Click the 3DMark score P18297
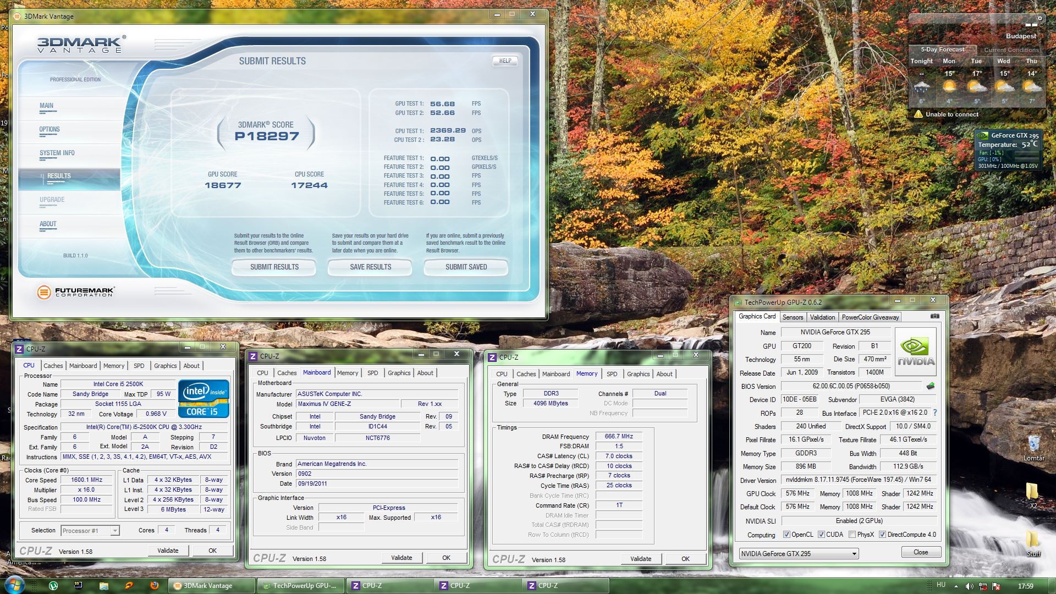This screenshot has height=594, width=1056. click(267, 136)
